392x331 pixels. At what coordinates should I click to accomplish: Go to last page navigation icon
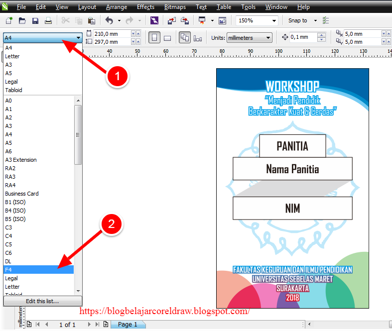pyautogui.click(x=97, y=324)
